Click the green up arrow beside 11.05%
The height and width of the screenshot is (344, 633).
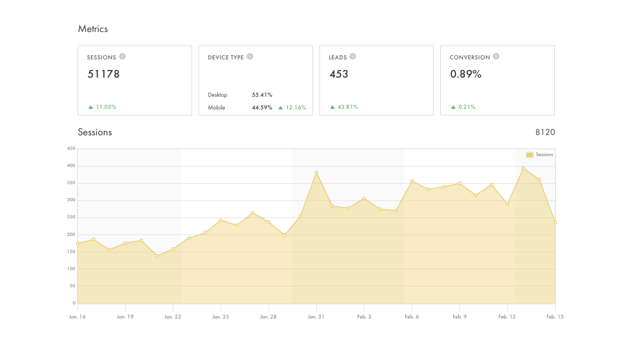click(91, 107)
